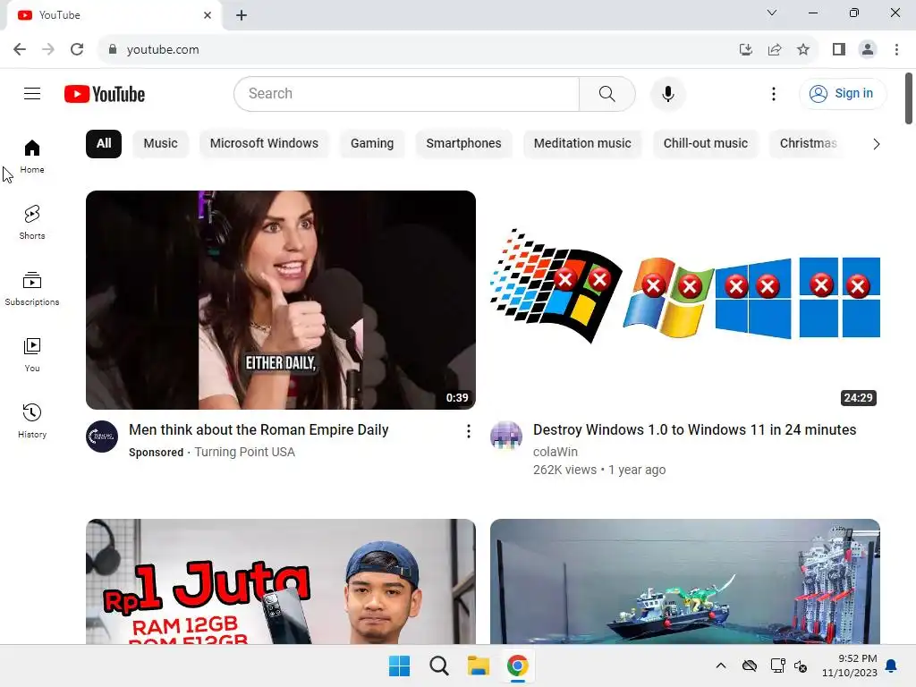
Task: Open History in sidebar
Action: coord(32,420)
